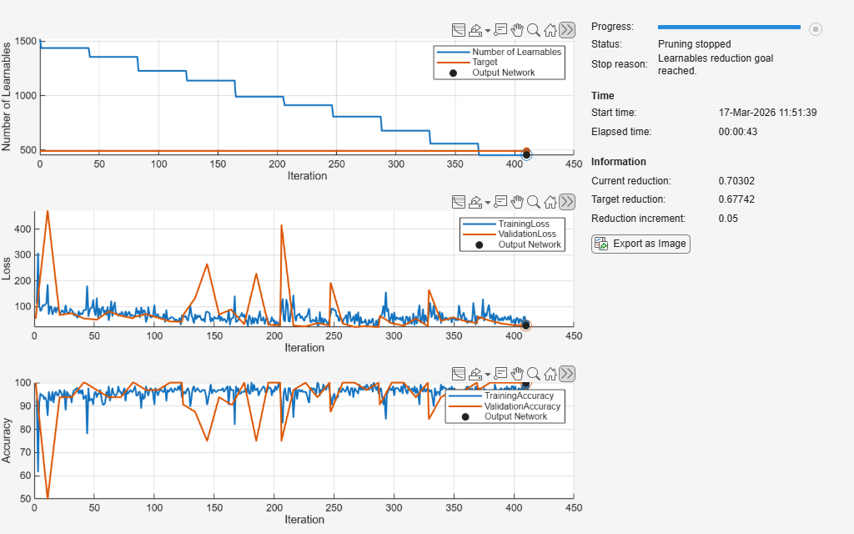The width and height of the screenshot is (854, 534).
Task: Expand toolbar chevrons above Learnables plot
Action: (567, 30)
